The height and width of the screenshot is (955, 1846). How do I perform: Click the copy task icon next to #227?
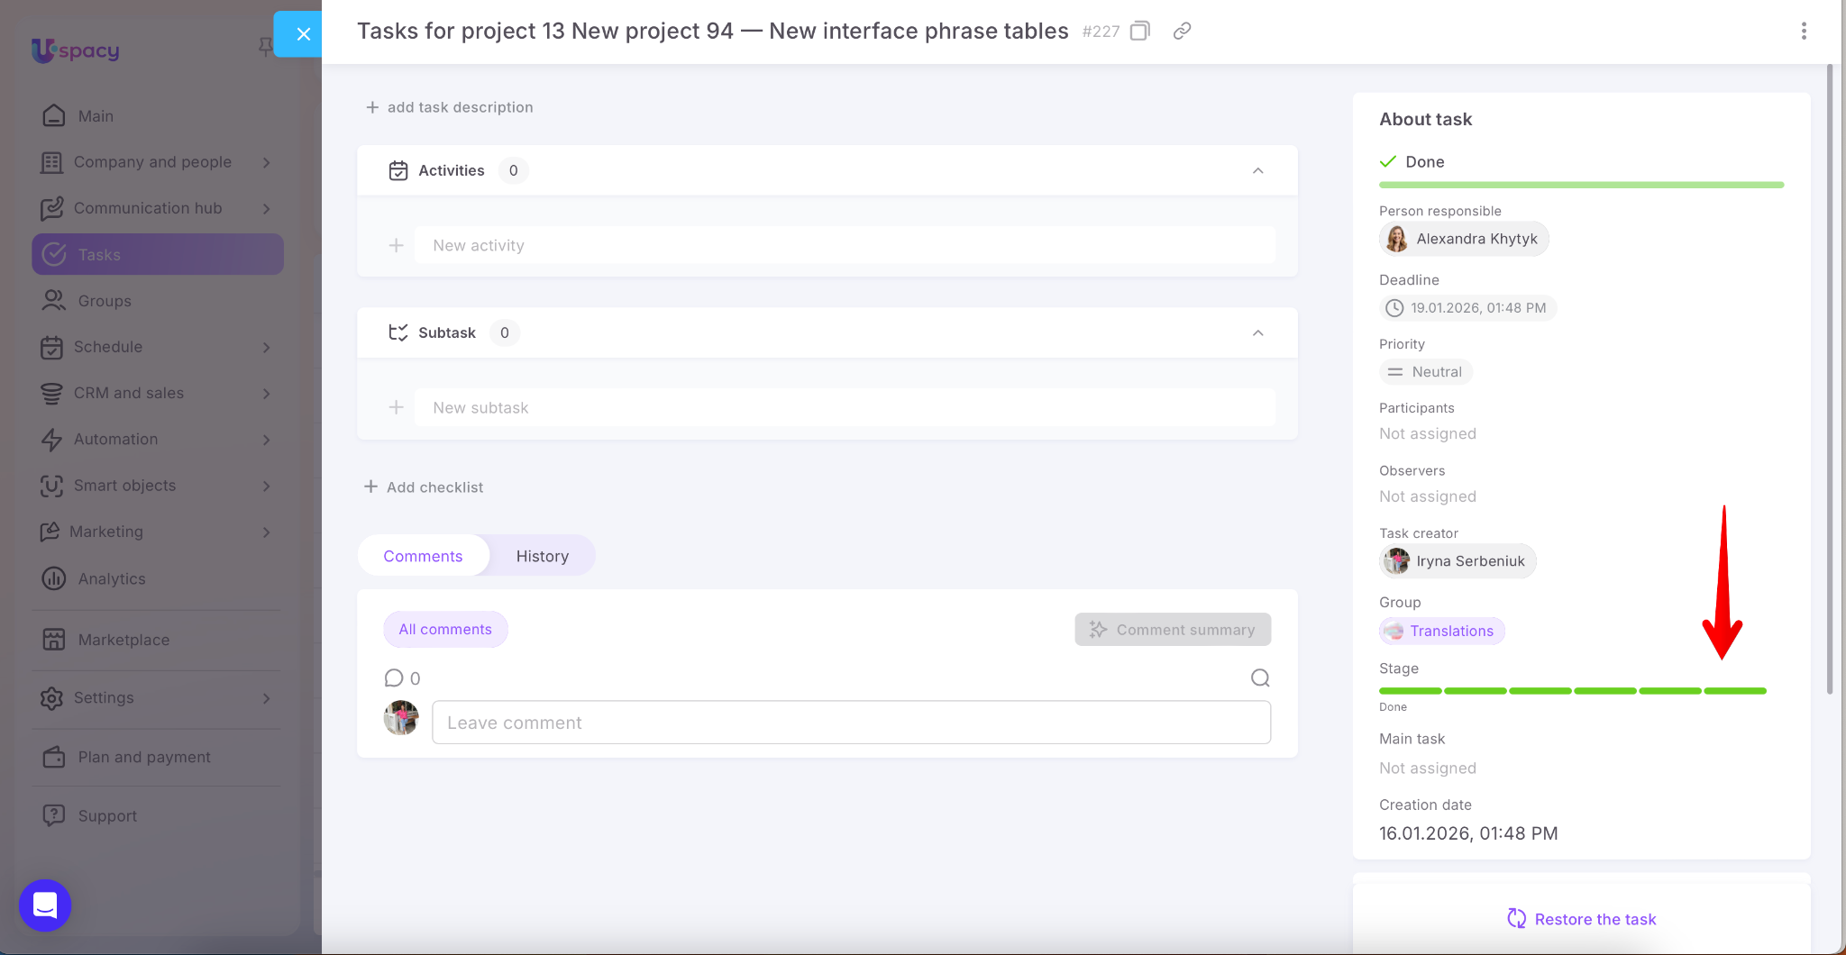(x=1140, y=32)
